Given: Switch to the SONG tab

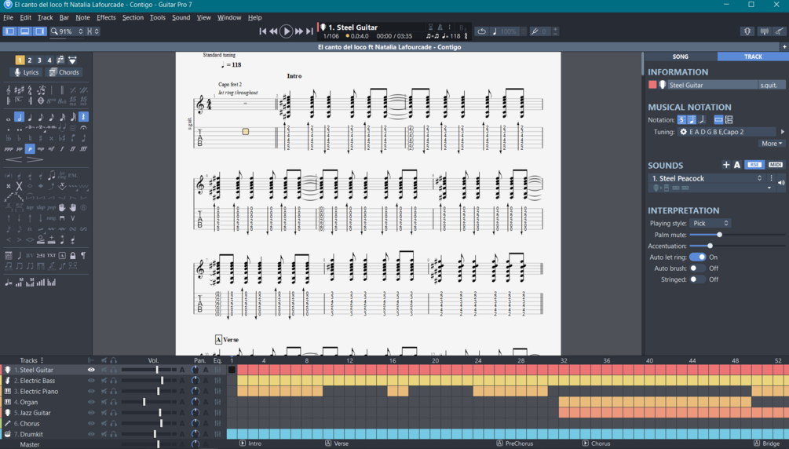Looking at the screenshot, I should pyautogui.click(x=681, y=57).
